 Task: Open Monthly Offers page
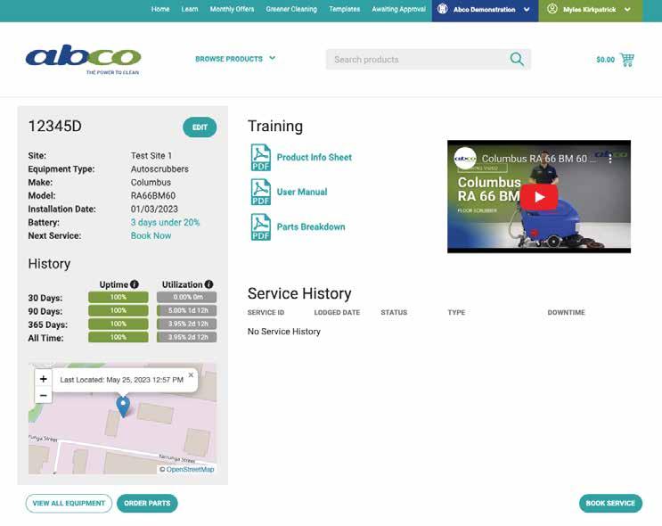(232, 9)
